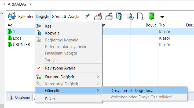Click the green folder toolbar icon
This screenshot has width=194, height=108.
(x=152, y=17)
